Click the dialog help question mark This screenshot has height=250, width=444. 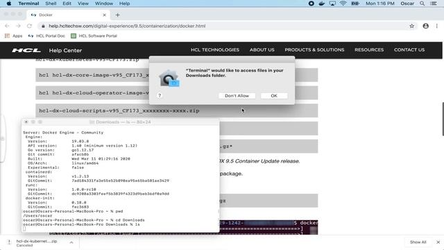click(x=160, y=96)
